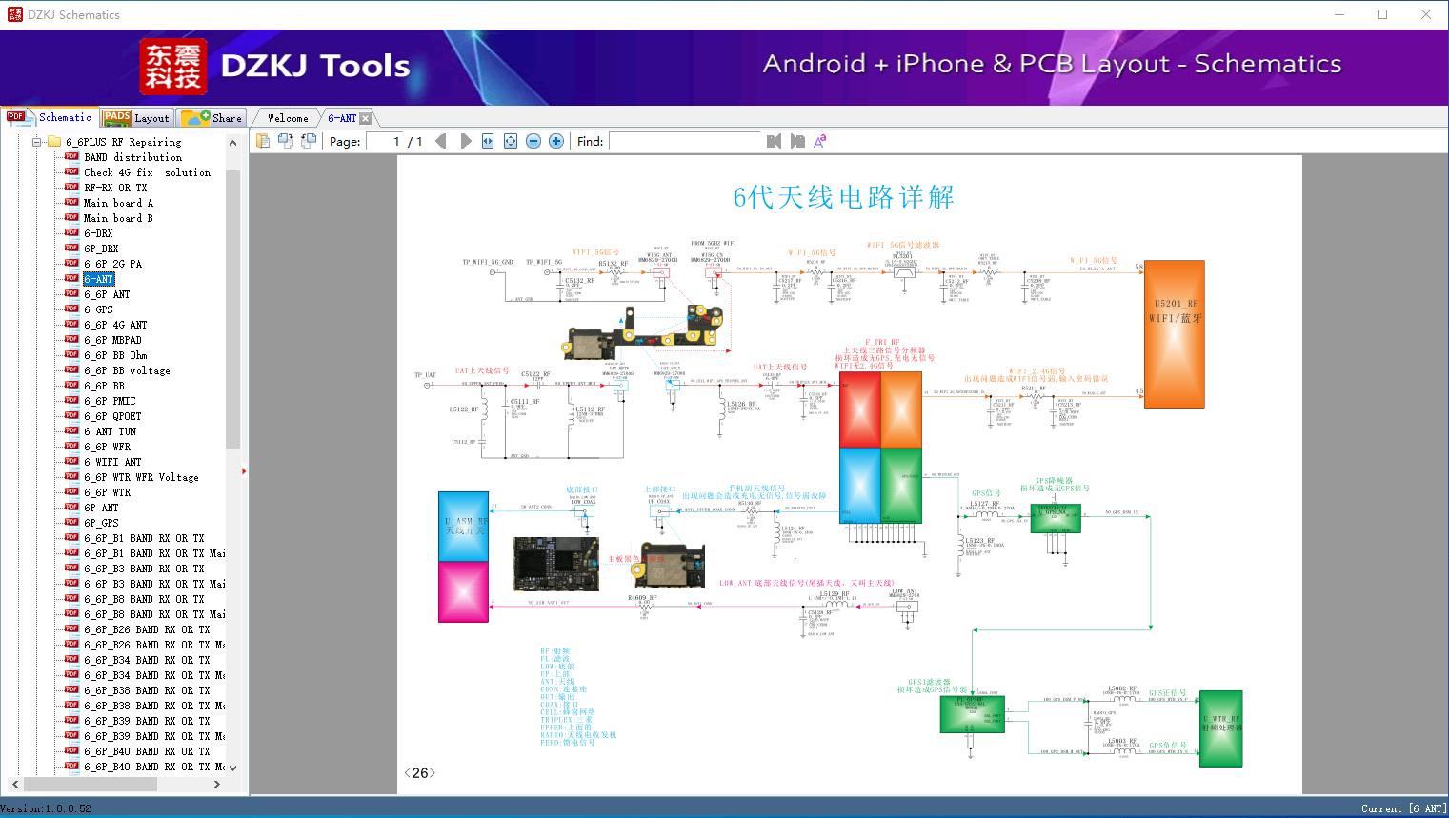Screen dimensions: 1449x818
Task: Open the 6_6P BB Ohm document
Action: tap(115, 355)
